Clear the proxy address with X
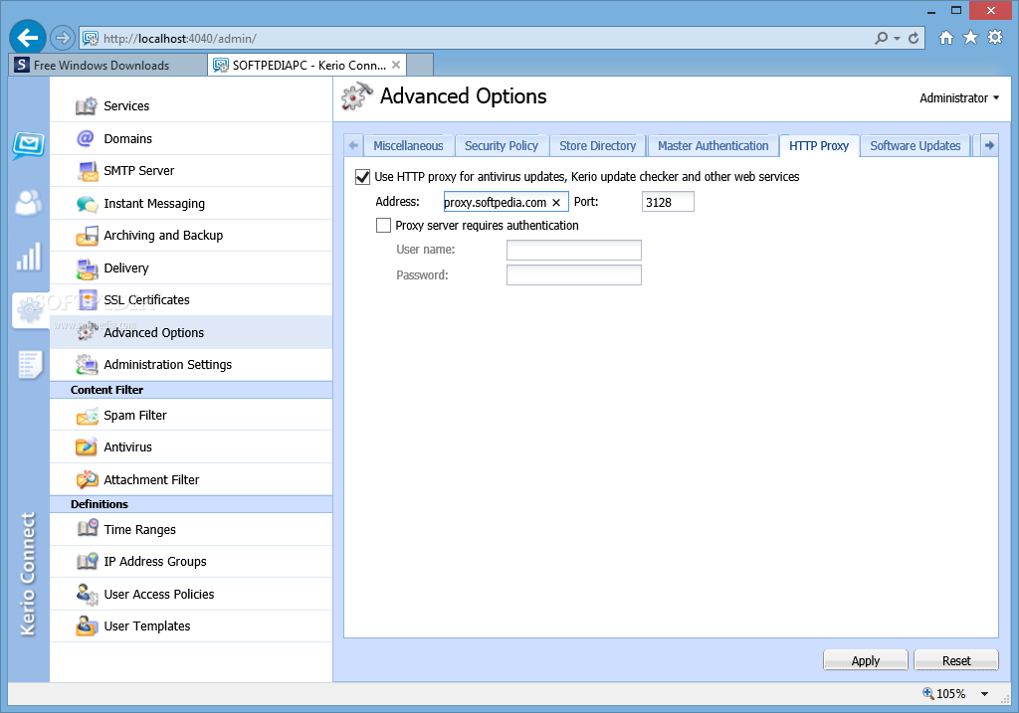Image resolution: width=1019 pixels, height=713 pixels. pos(556,203)
